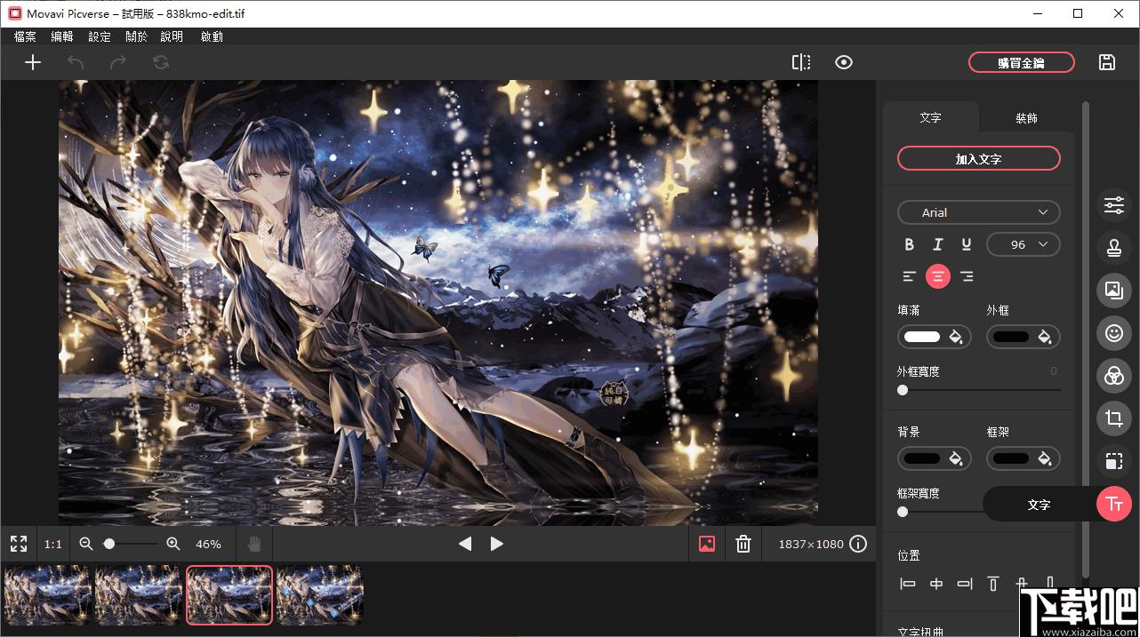This screenshot has height=637, width=1140.
Task: Save file using floppy disk icon
Action: pyautogui.click(x=1107, y=62)
